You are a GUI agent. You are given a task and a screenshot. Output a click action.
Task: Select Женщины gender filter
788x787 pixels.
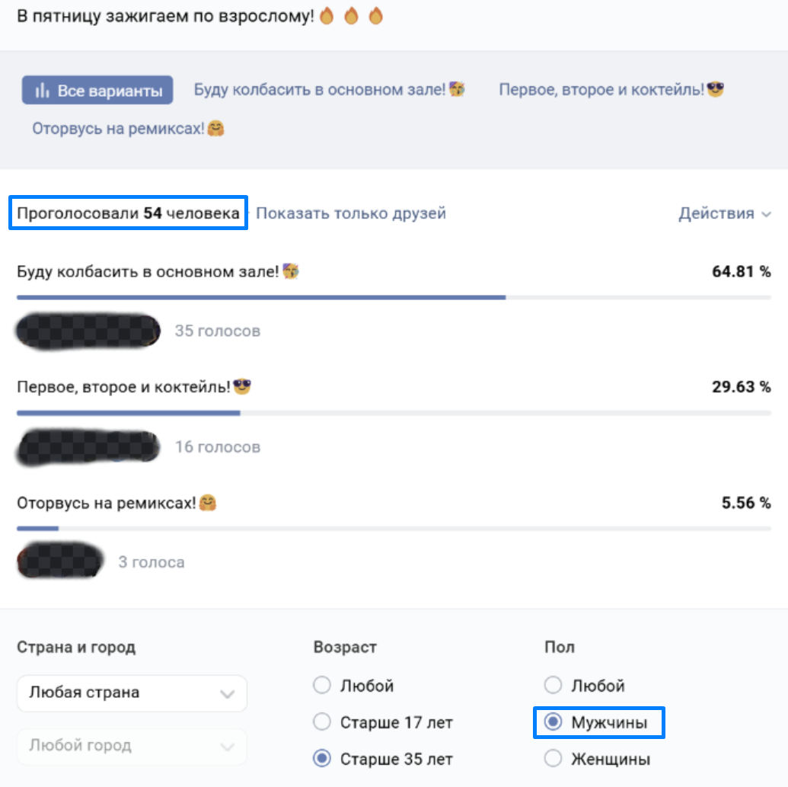click(554, 759)
